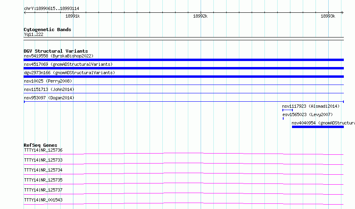Open transcript TTTY14|NR_125736
The image size is (355, 209).
click(x=43, y=150)
